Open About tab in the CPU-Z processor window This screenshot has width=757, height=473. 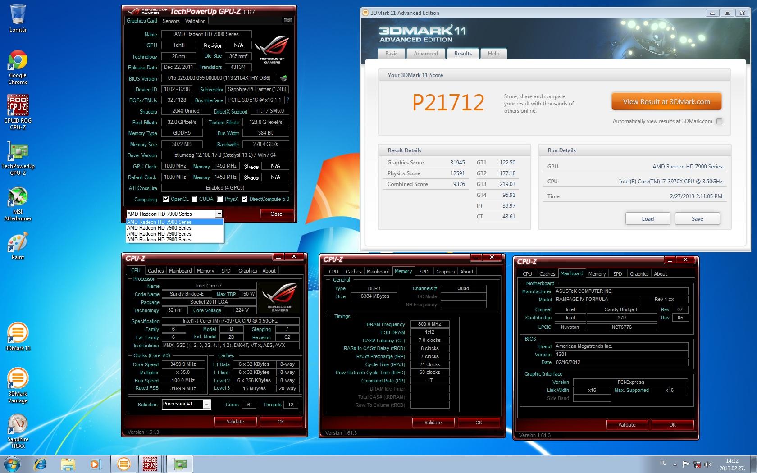click(x=269, y=271)
